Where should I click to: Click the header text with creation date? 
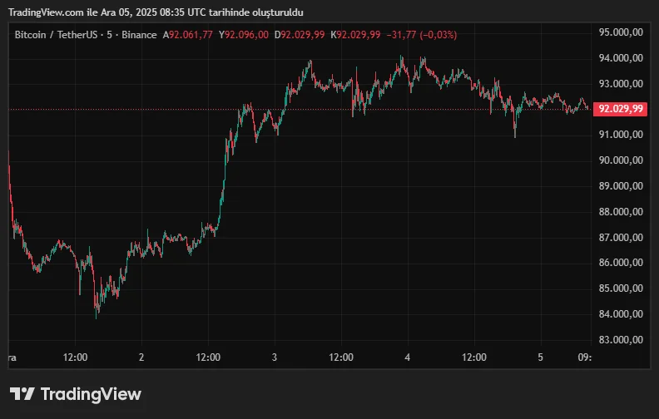(157, 12)
